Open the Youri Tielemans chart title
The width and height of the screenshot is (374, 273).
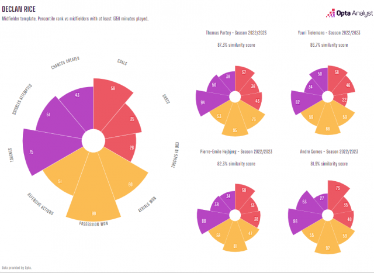coord(329,33)
